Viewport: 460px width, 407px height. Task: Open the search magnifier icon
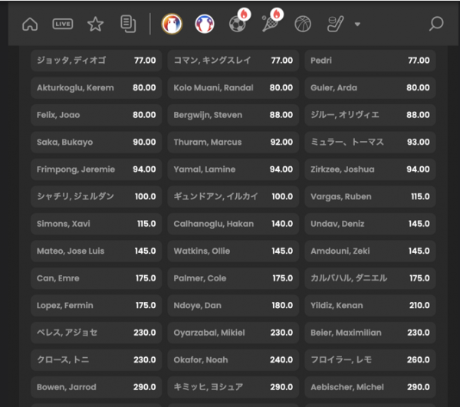(x=436, y=24)
